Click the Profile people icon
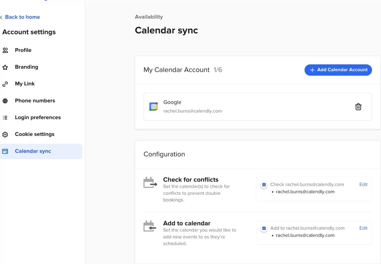 5,50
